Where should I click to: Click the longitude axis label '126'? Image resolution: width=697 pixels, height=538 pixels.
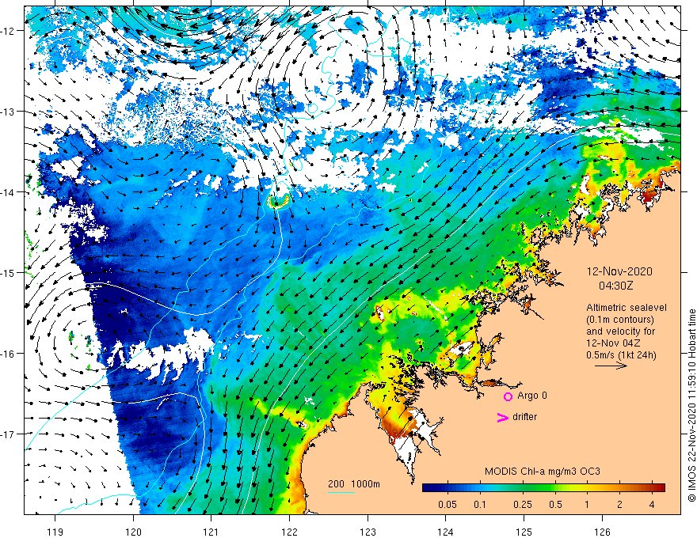click(x=602, y=532)
